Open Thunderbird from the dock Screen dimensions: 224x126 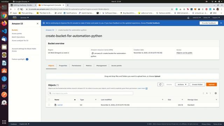[x=4, y=39]
